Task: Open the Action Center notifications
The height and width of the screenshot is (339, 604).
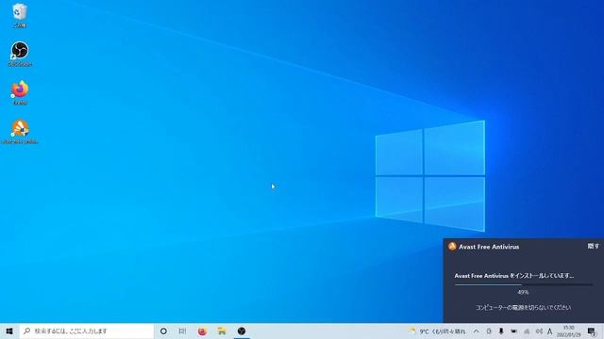Action: pyautogui.click(x=592, y=331)
